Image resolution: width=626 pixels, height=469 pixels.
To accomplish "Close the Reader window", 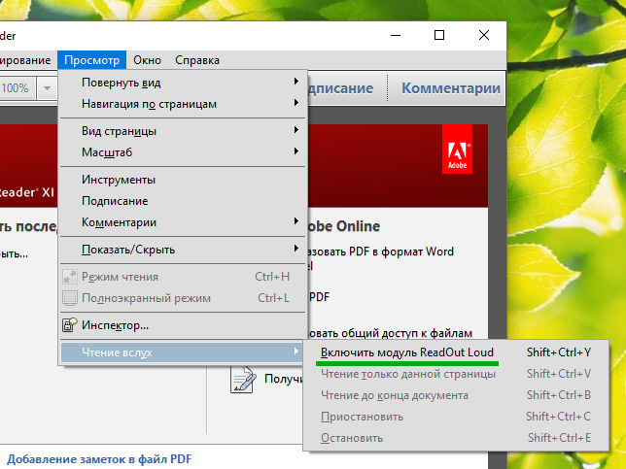I will 484,36.
